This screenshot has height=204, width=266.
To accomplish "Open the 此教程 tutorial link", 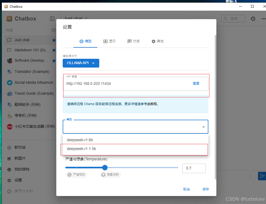I will click(x=152, y=104).
